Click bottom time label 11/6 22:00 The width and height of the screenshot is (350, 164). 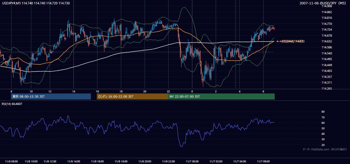(x=168, y=161)
